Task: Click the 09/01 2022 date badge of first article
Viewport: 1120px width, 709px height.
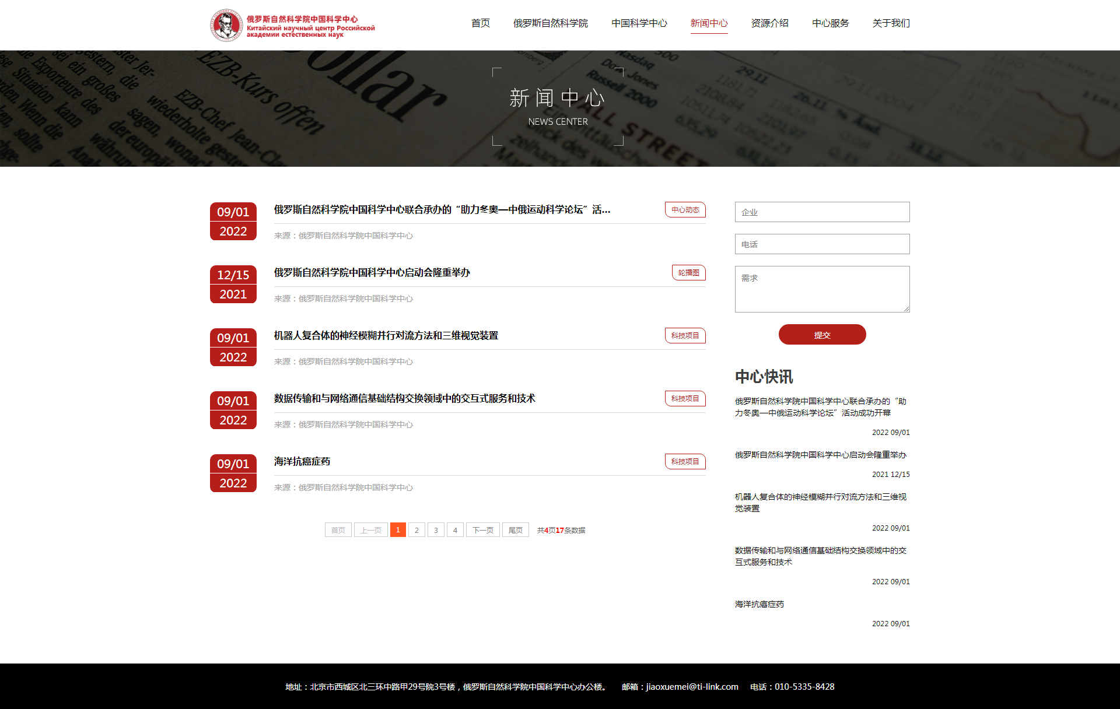Action: (233, 222)
